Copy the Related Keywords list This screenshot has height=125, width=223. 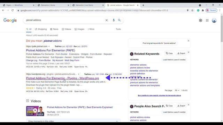pos(169,53)
